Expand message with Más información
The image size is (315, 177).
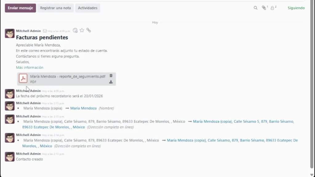pyautogui.click(x=30, y=68)
